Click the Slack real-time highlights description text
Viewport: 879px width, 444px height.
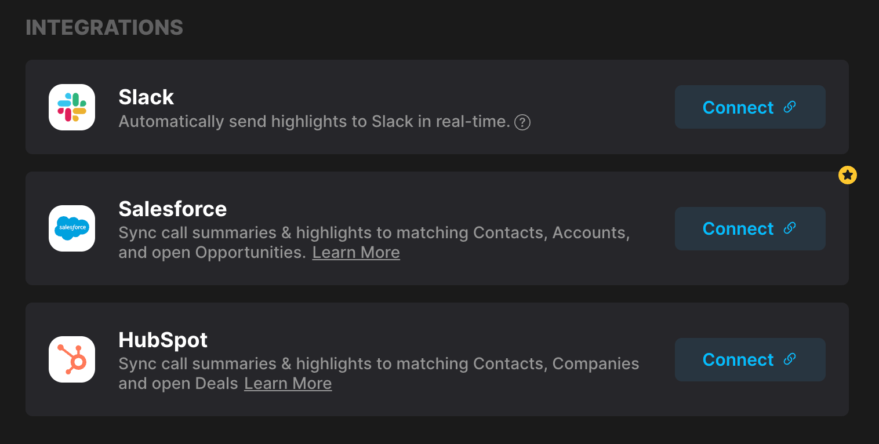[314, 122]
